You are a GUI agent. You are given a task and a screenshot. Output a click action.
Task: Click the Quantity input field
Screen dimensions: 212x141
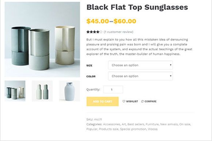(113, 89)
